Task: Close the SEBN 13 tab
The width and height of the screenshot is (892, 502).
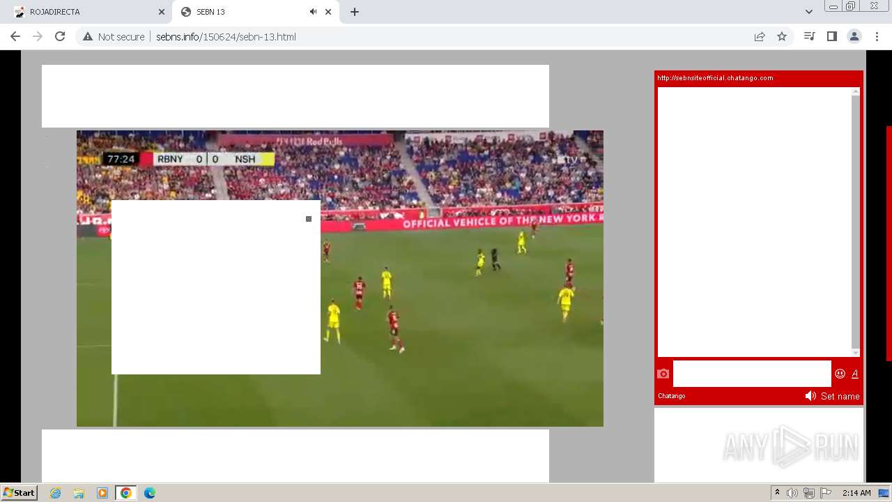Action: point(328,12)
